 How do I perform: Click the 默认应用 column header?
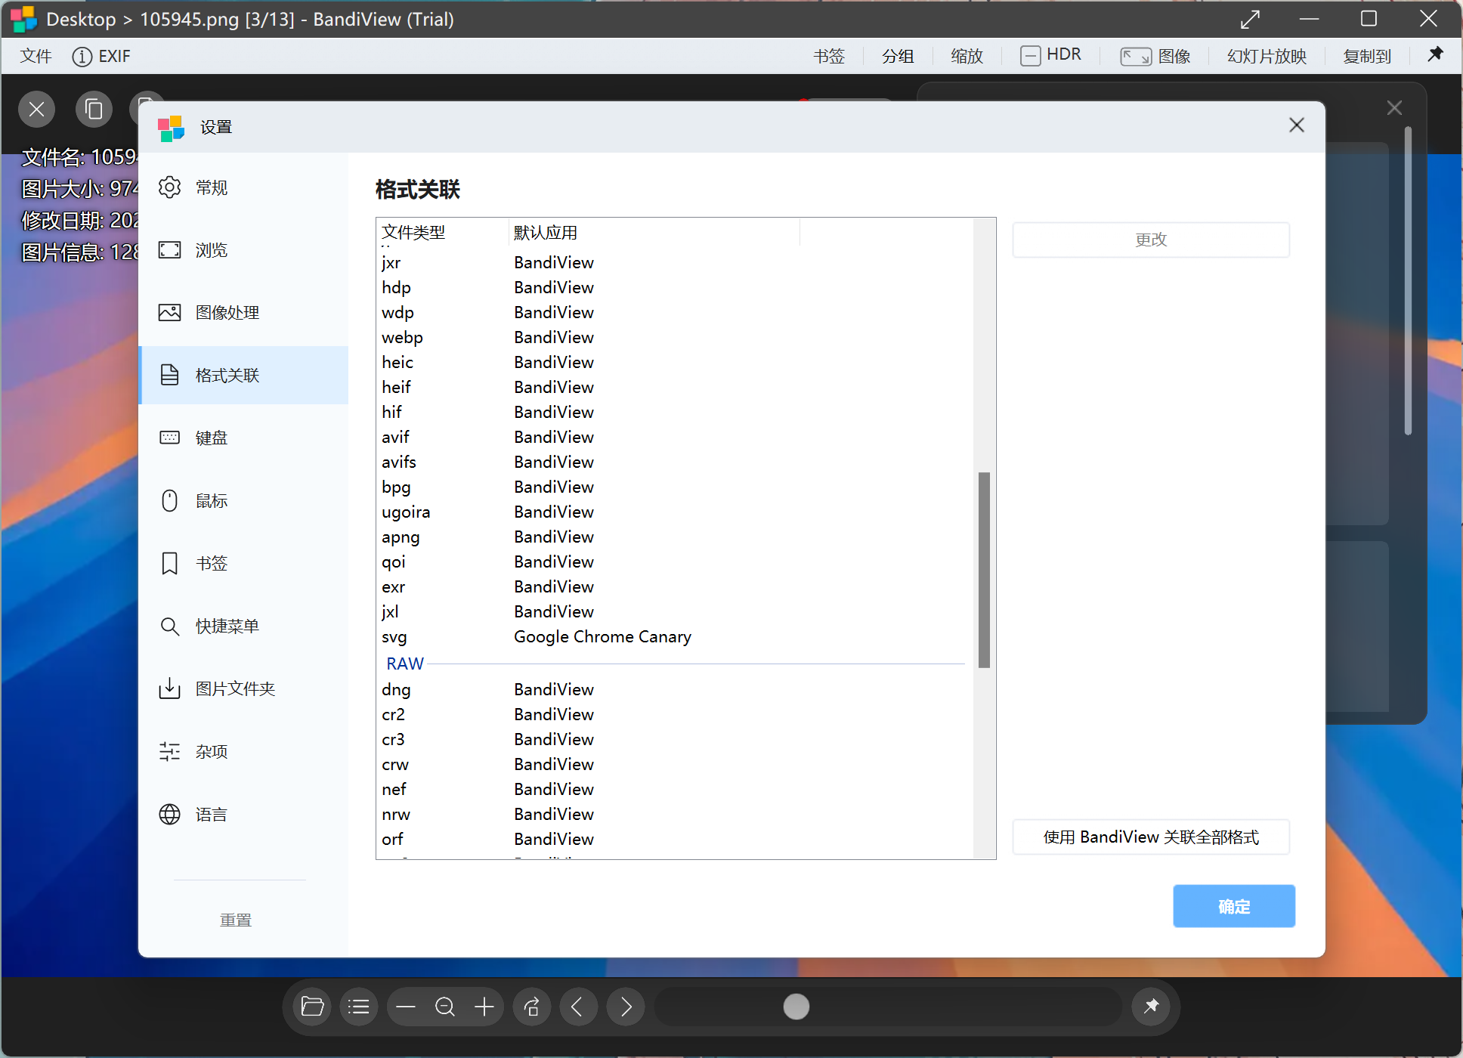click(654, 233)
